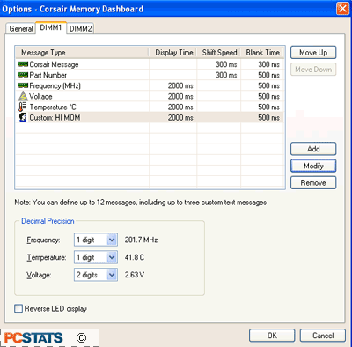The image size is (352, 347).
Task: Click the Voltage lightning warning icon
Action: (23, 96)
